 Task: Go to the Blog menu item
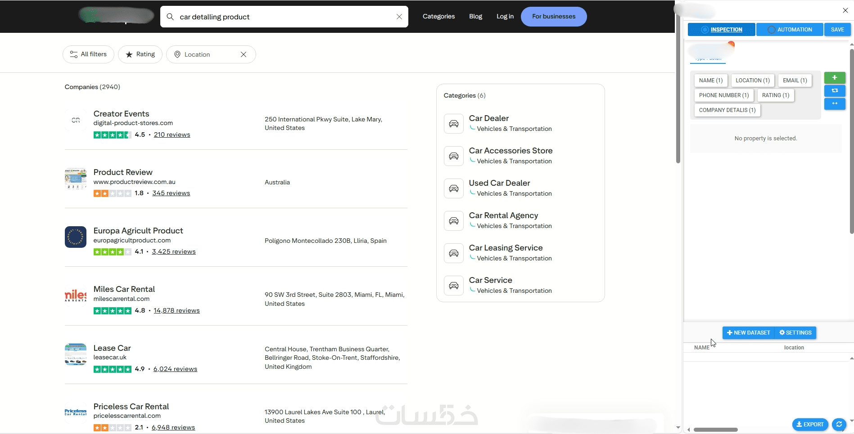pyautogui.click(x=475, y=17)
